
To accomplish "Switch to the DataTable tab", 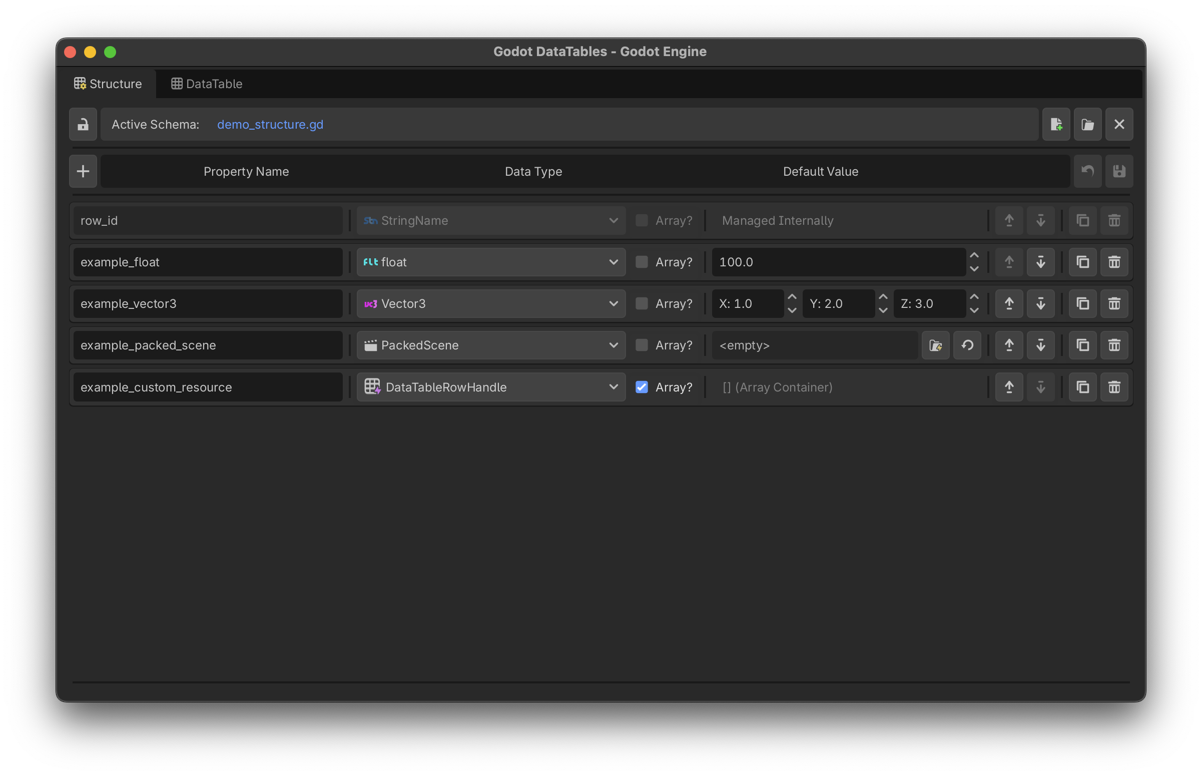I will click(x=207, y=84).
